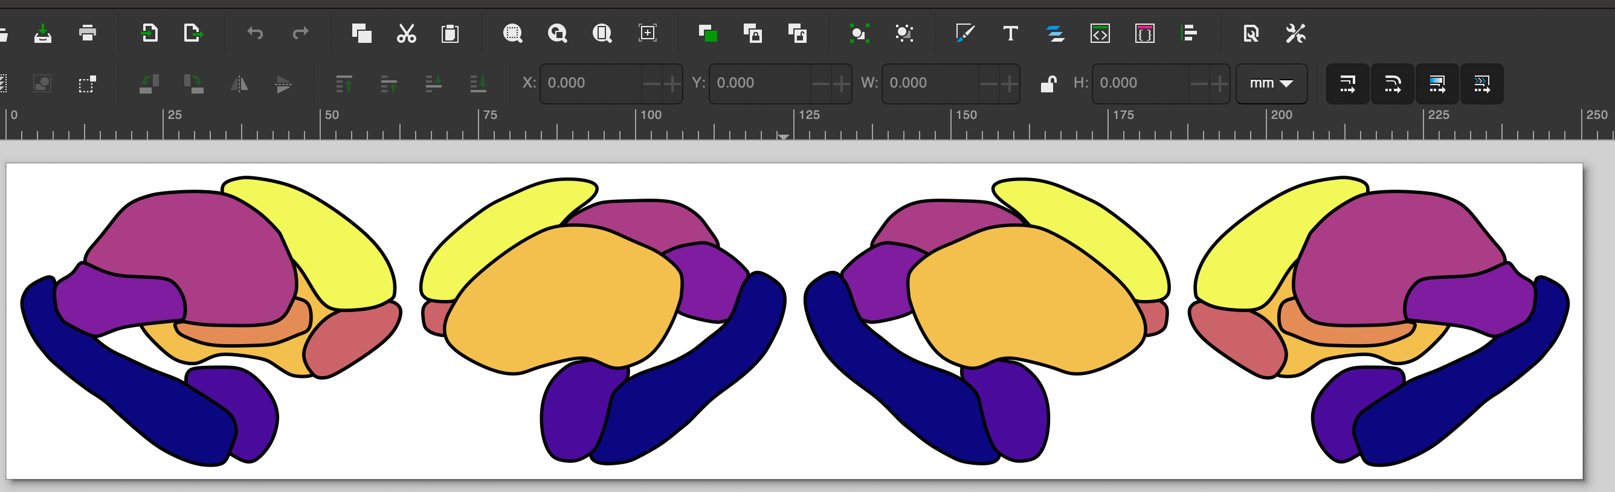Decrease the H value with minus
The image size is (1615, 492).
[x=1199, y=83]
